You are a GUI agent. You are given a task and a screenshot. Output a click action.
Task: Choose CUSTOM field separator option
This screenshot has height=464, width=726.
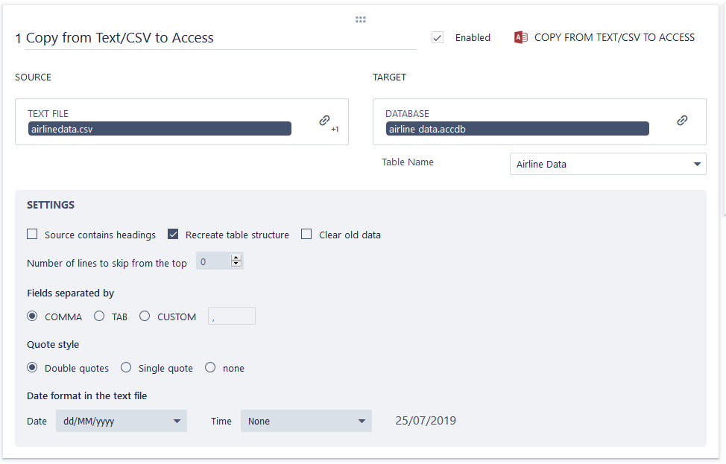(145, 317)
